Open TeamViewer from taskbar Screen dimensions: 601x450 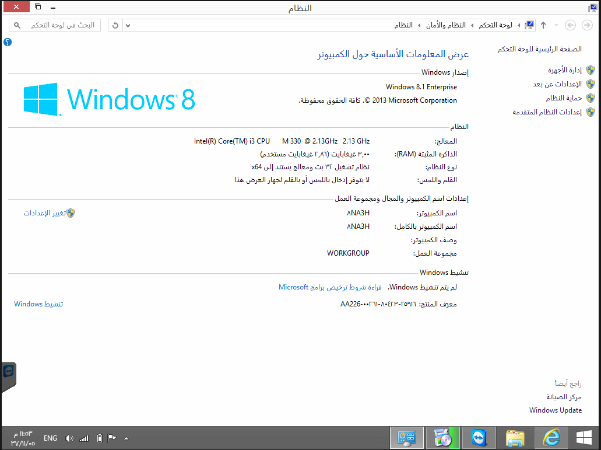coord(479,438)
